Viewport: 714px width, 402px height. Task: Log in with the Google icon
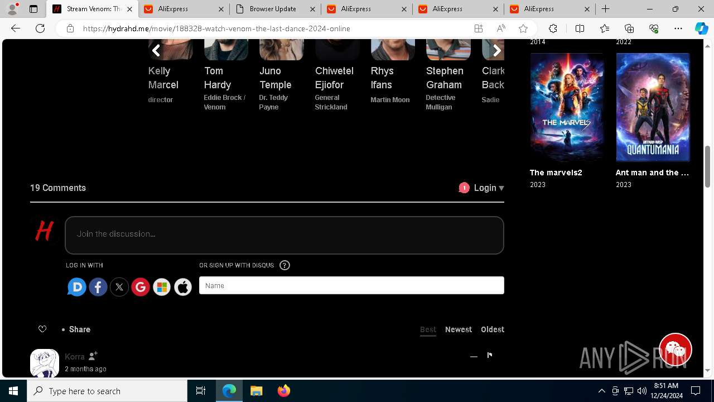[x=141, y=287]
